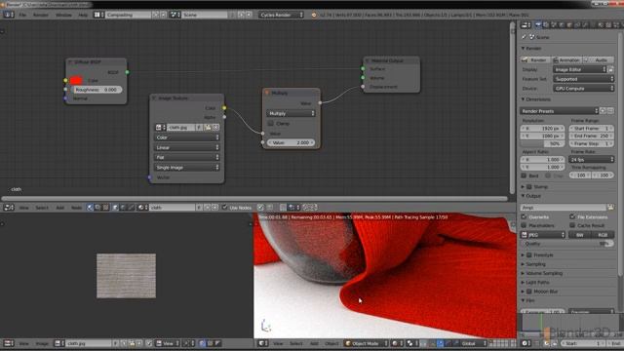Open the Render Presets dropdown
This screenshot has width=624, height=351.
point(559,111)
